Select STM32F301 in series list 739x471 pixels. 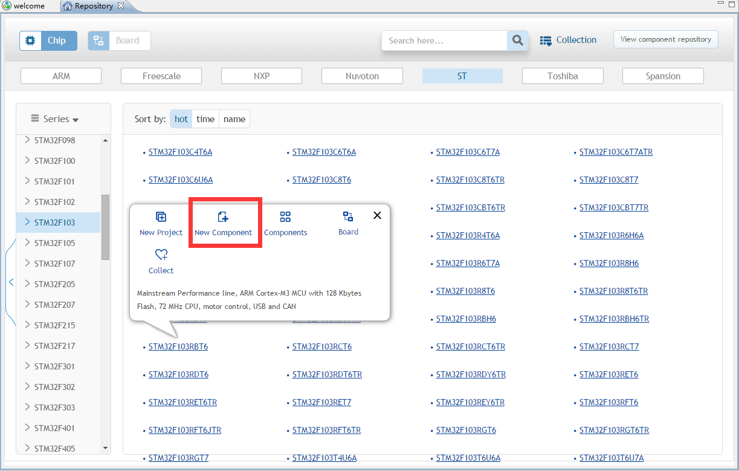(54, 366)
